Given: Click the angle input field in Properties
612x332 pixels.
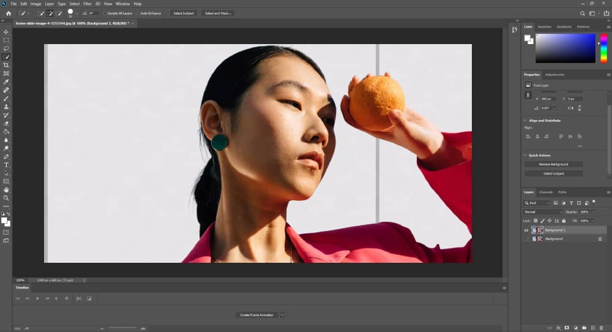Looking at the screenshot, I should (x=546, y=108).
